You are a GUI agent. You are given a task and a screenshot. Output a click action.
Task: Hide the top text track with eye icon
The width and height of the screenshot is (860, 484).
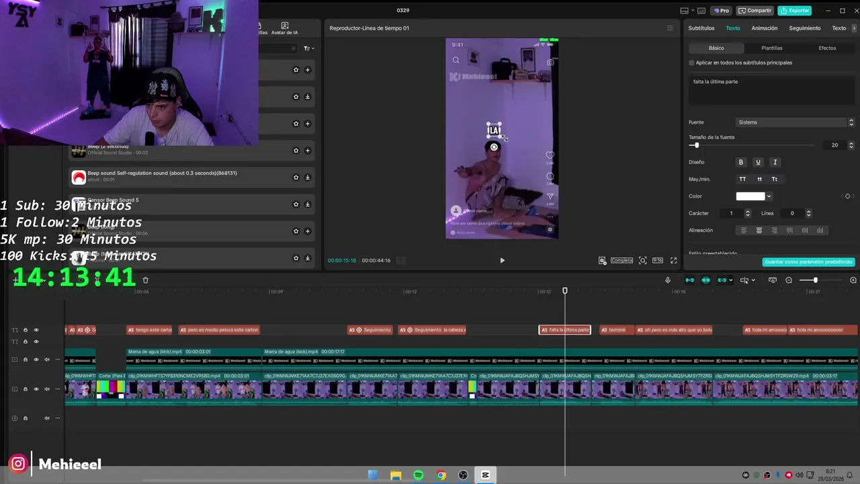(x=36, y=330)
